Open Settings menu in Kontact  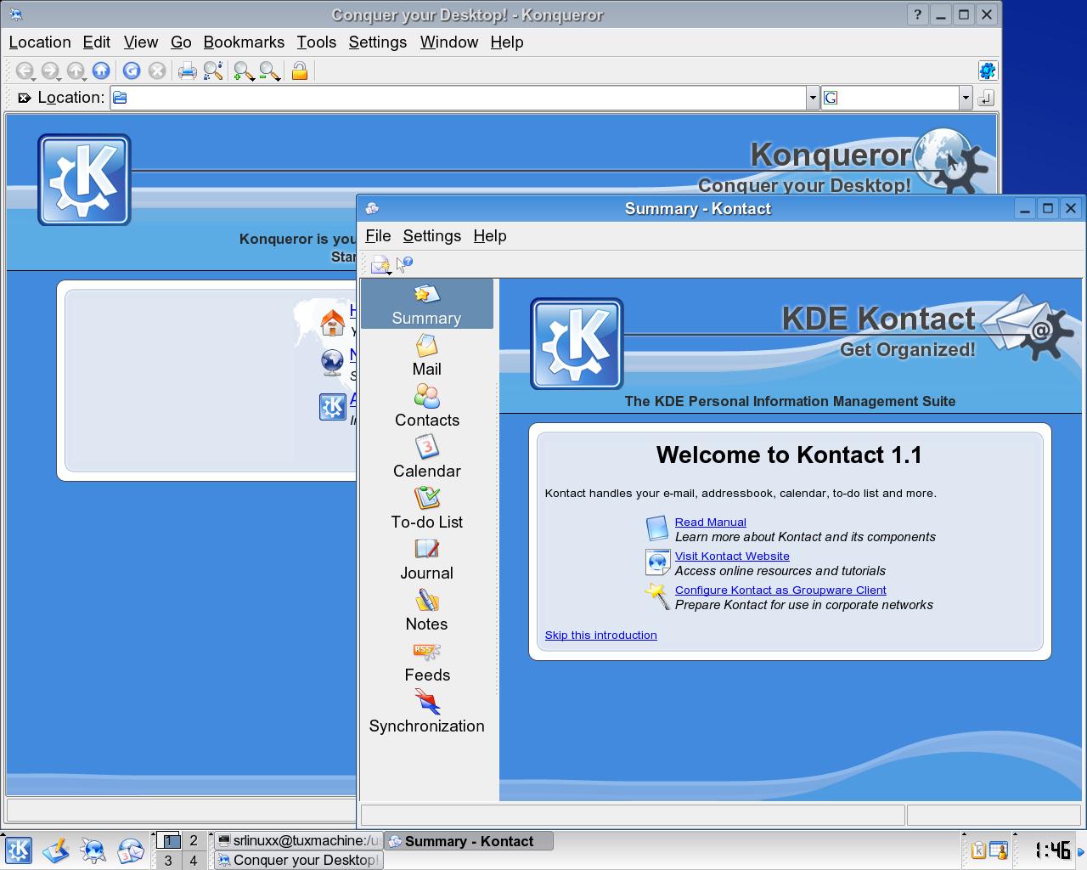[x=432, y=235]
